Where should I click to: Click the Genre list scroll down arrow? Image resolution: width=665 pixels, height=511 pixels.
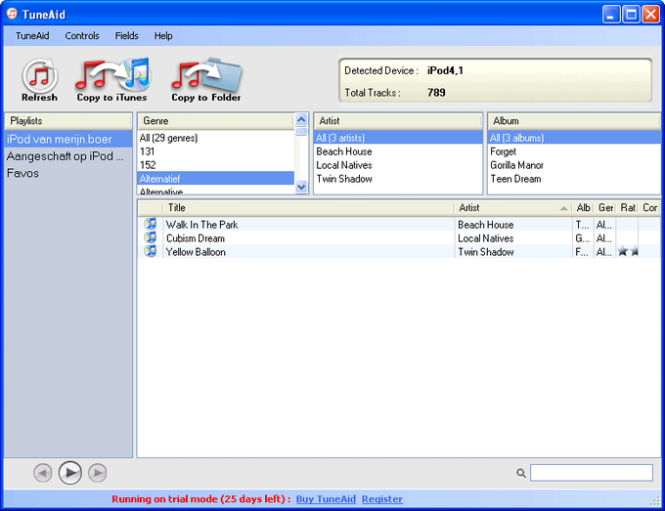pyautogui.click(x=301, y=187)
